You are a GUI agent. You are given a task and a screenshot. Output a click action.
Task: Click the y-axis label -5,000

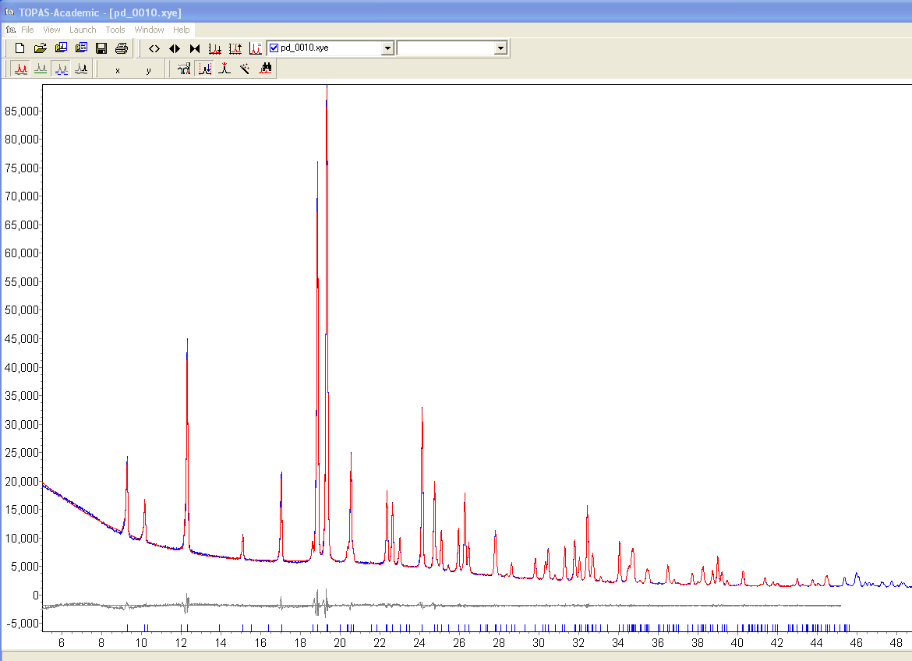pos(23,623)
